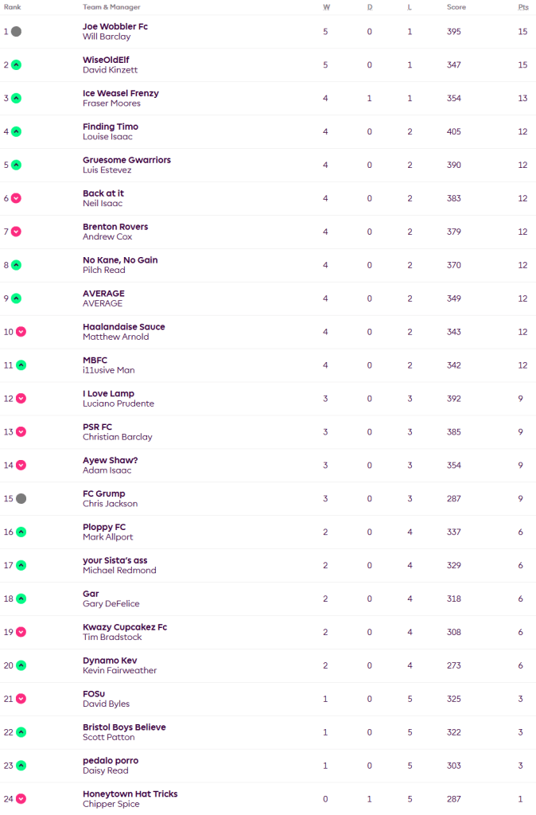536x815 pixels.
Task: Click the W column header
Action: tap(326, 7)
